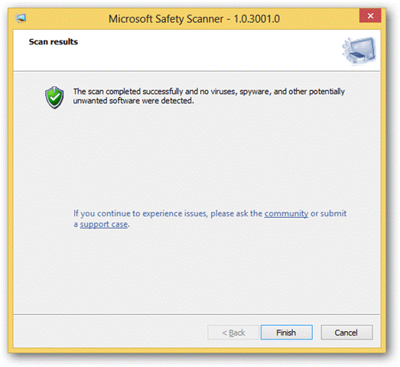Close the Microsoft Safety Scanner window
This screenshot has height=367, width=400.
click(370, 16)
